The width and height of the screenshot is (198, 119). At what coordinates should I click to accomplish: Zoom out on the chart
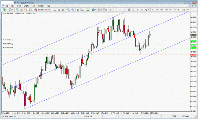pos(73,10)
